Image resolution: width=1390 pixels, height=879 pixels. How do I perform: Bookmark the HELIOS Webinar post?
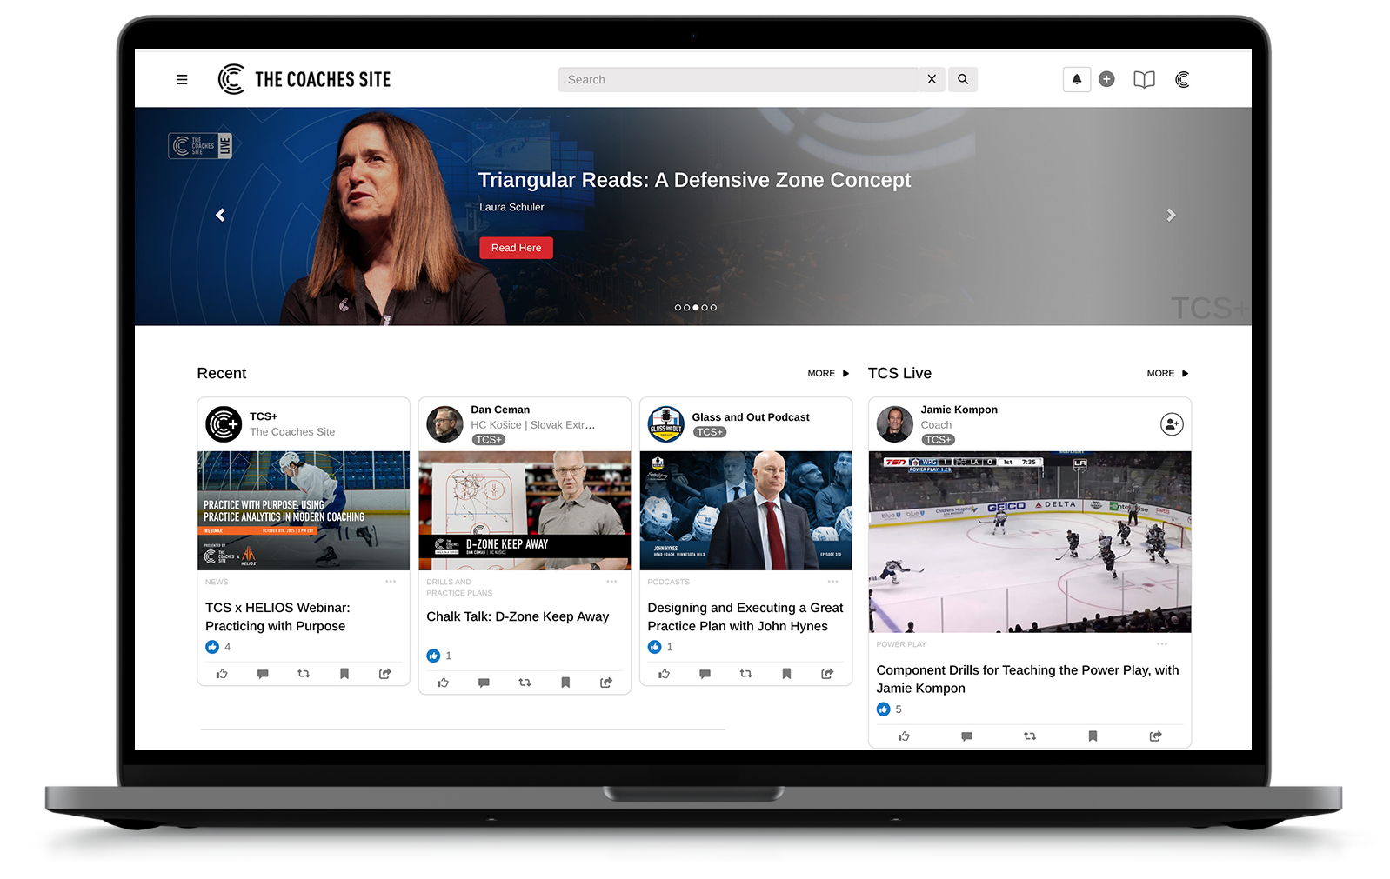tap(344, 674)
